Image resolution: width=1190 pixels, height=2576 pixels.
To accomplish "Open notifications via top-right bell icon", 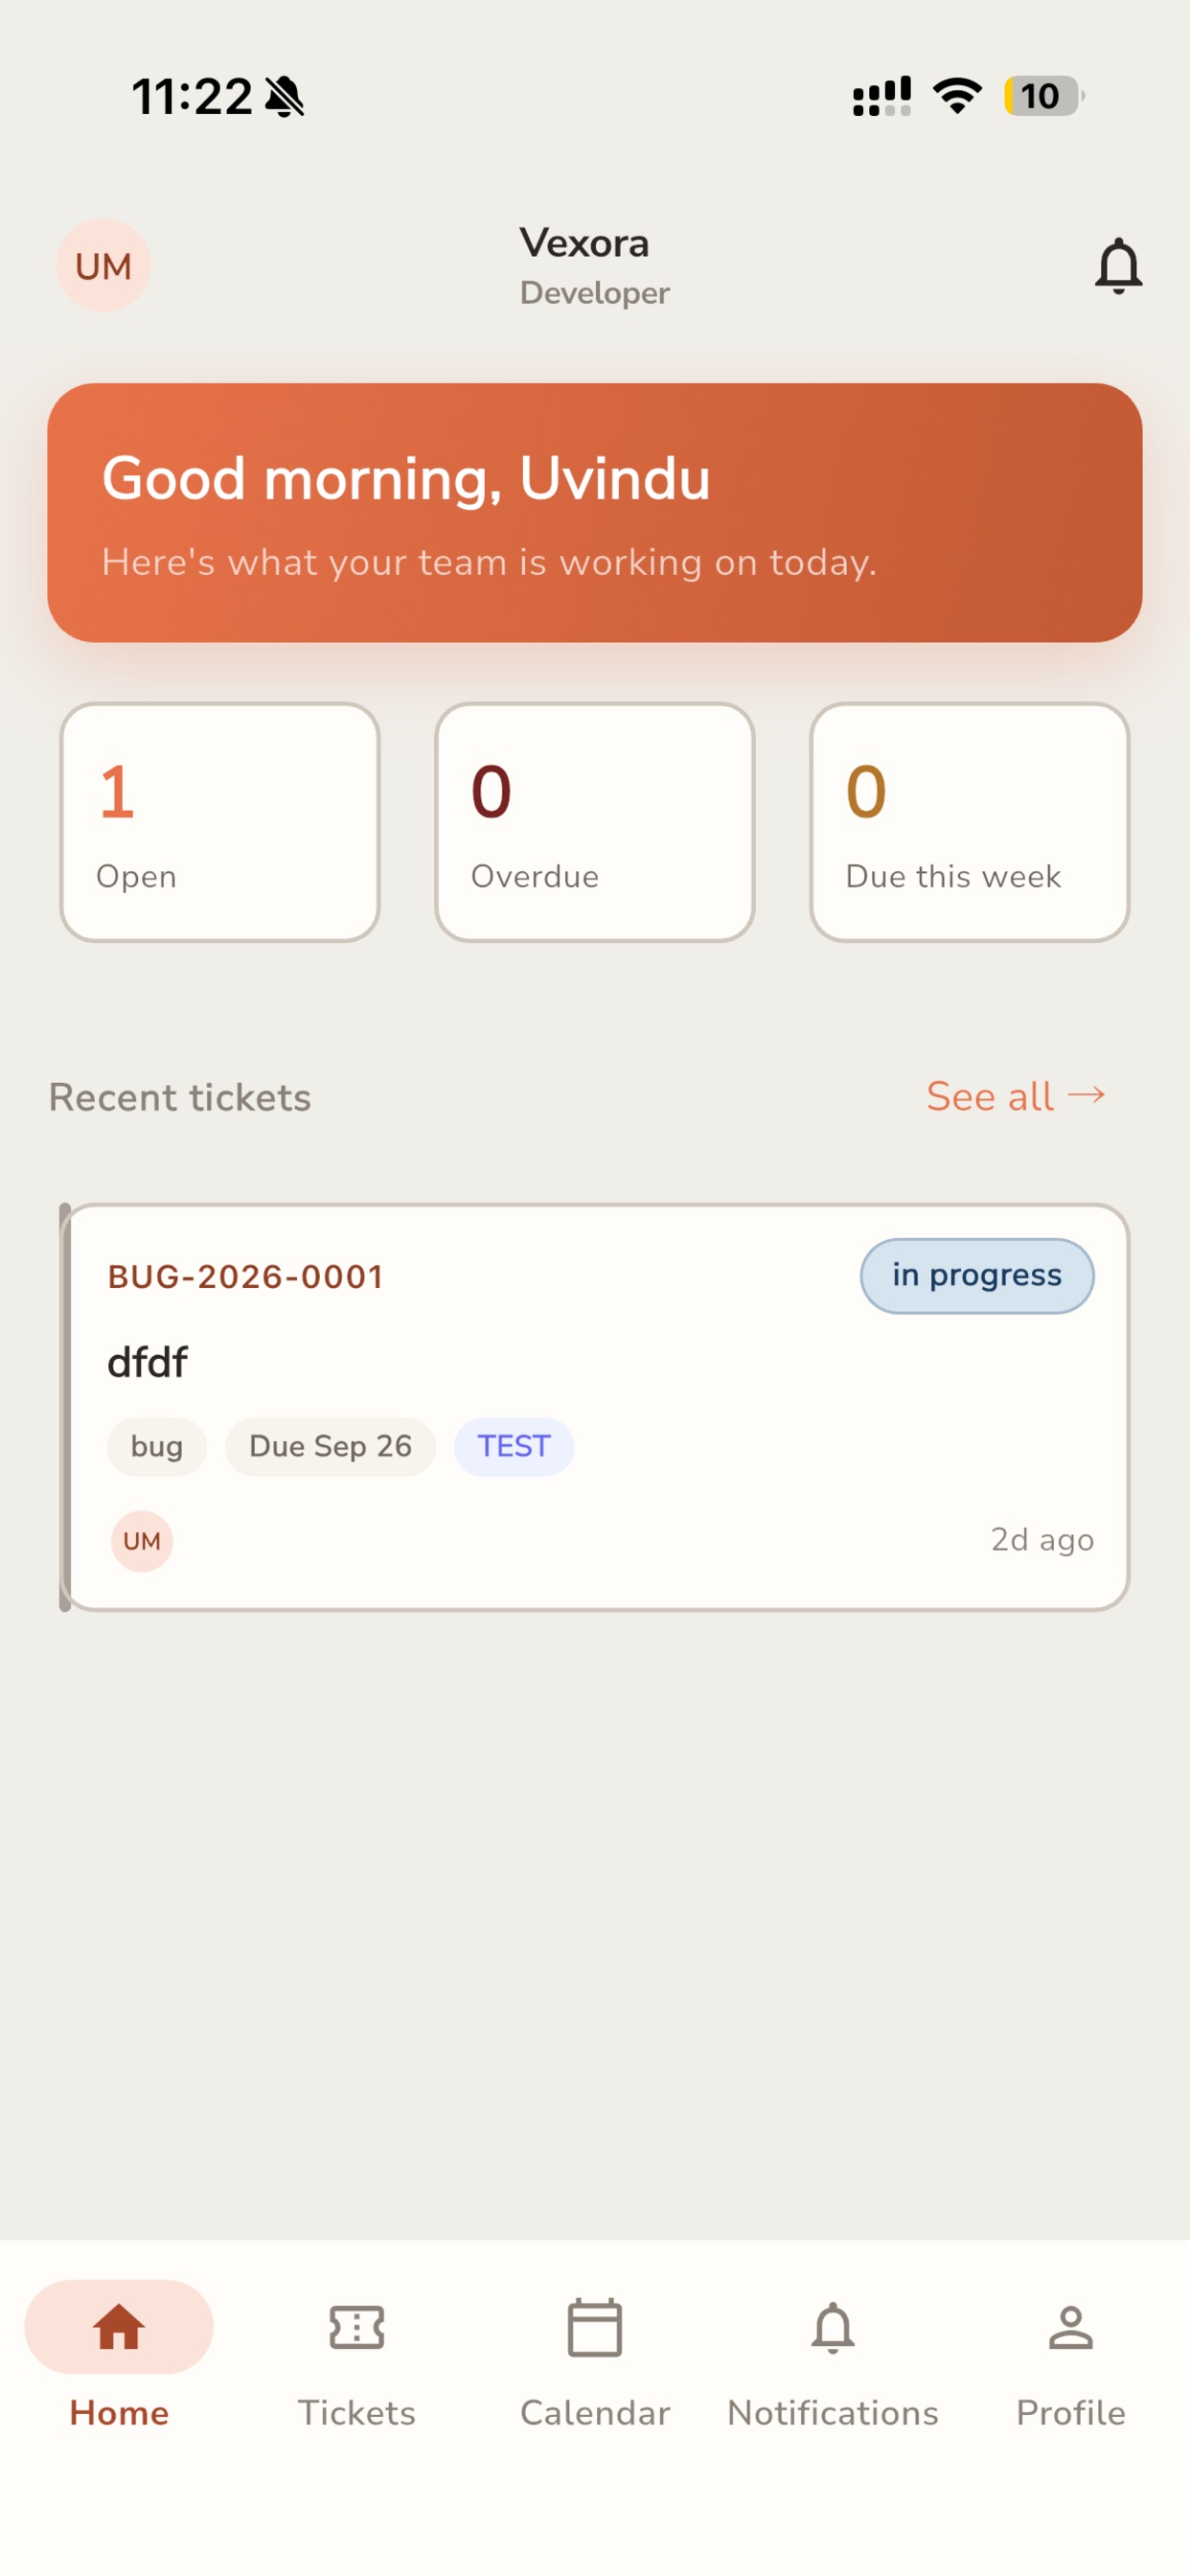I will pyautogui.click(x=1118, y=266).
